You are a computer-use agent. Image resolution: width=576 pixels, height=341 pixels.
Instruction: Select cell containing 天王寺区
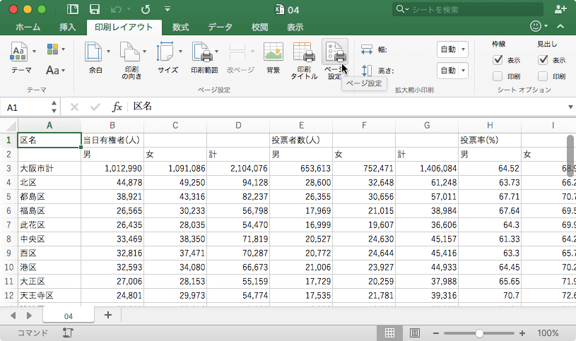pos(49,296)
